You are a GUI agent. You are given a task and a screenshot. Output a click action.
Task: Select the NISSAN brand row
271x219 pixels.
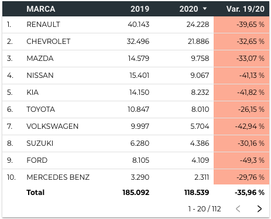(x=136, y=76)
